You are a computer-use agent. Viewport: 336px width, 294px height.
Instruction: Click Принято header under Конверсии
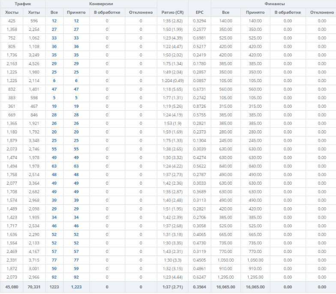point(76,12)
